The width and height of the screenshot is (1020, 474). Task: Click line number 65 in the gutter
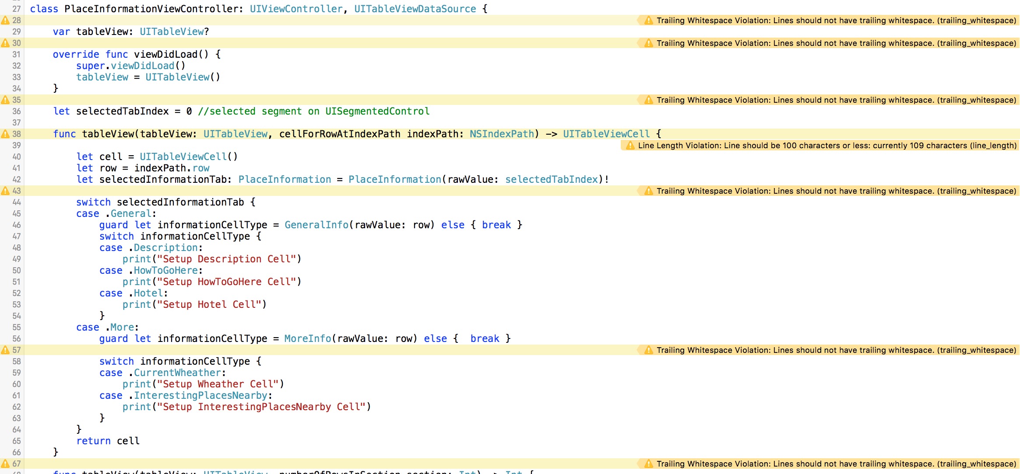pyautogui.click(x=17, y=441)
